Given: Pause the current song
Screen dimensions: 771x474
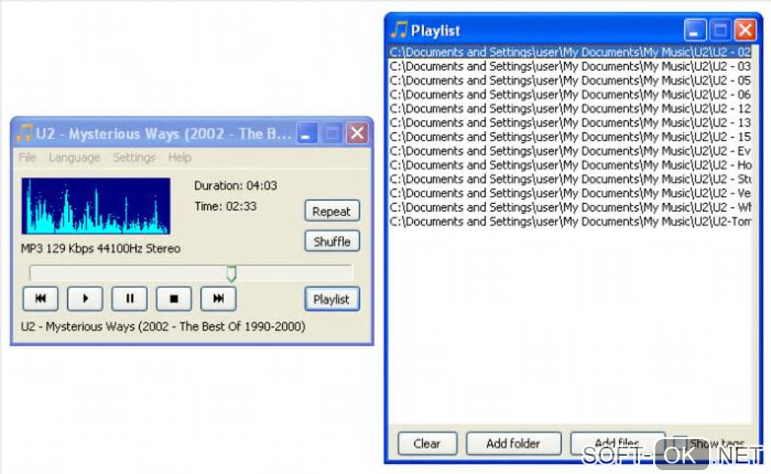Looking at the screenshot, I should pos(129,299).
